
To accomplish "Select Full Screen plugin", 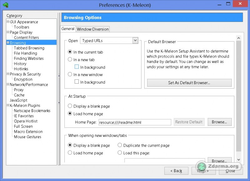I will tap(23, 126).
